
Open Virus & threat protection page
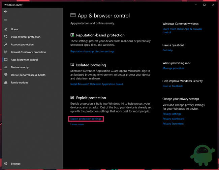pyautogui.click(x=26, y=37)
